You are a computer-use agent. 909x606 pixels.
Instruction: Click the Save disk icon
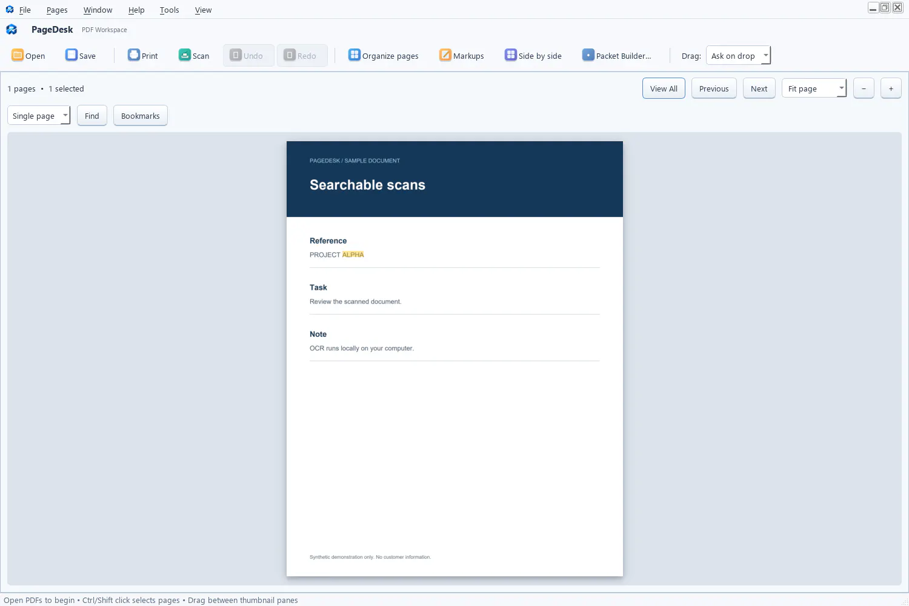[72, 55]
